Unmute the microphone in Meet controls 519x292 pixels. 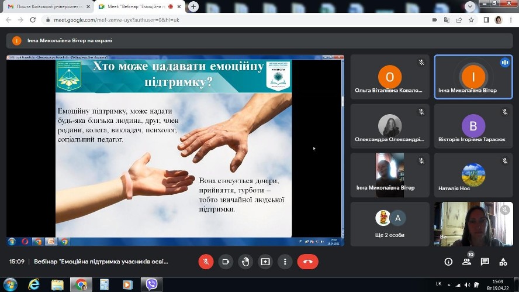(x=206, y=262)
